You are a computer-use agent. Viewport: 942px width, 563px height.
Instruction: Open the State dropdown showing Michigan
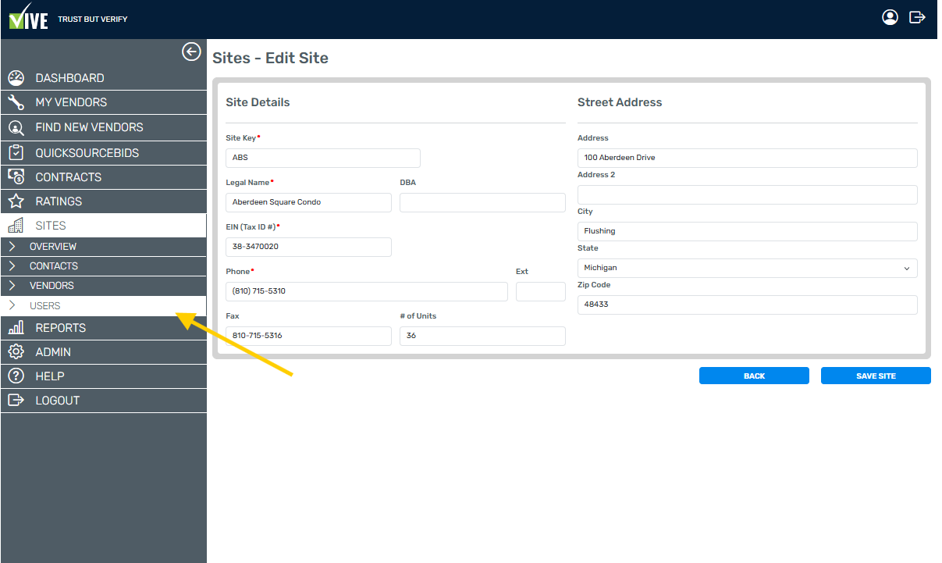pos(747,268)
